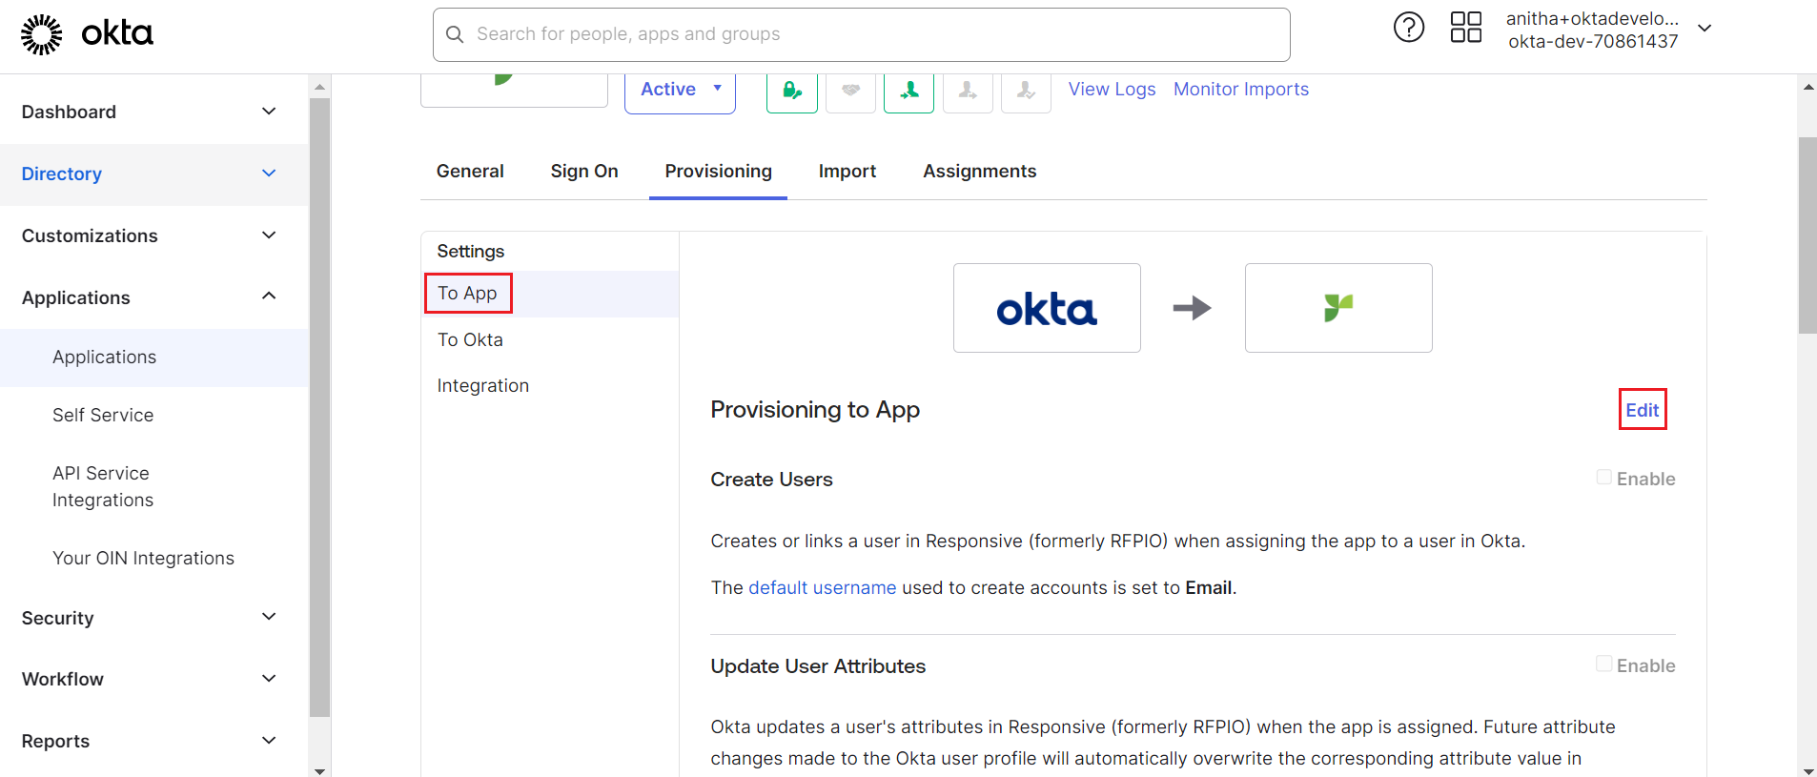Expand the Workflow section

[154, 679]
